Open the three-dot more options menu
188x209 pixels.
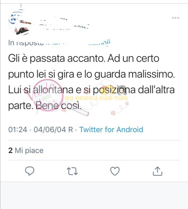pos(175,18)
